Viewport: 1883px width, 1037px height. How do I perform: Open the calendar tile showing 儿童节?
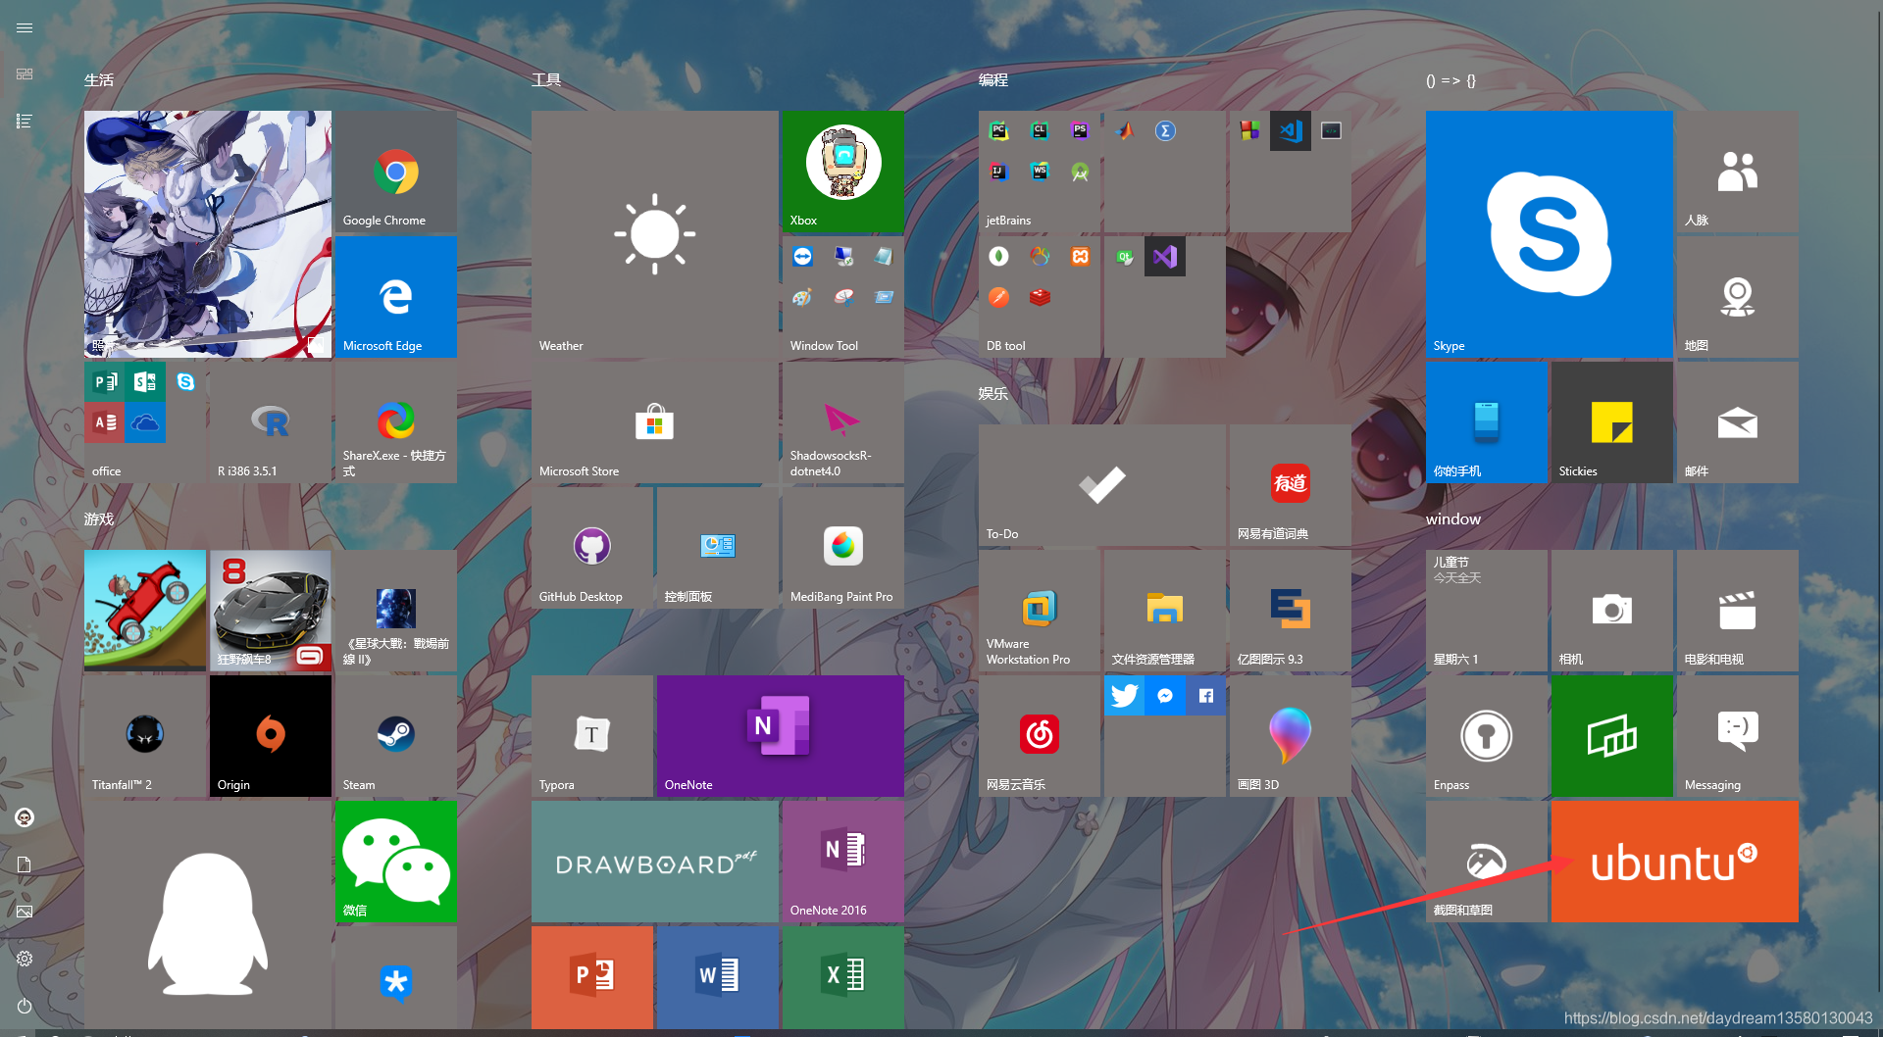tap(1487, 611)
